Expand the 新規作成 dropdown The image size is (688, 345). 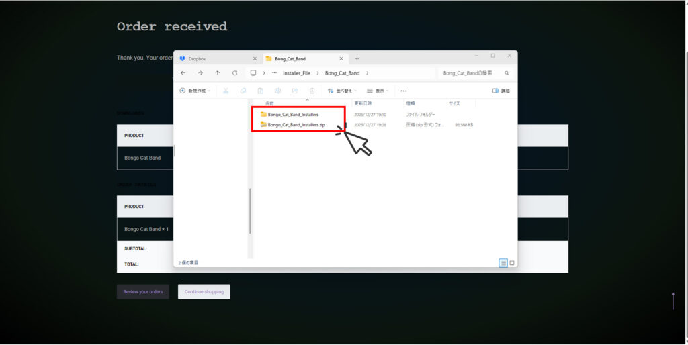195,91
